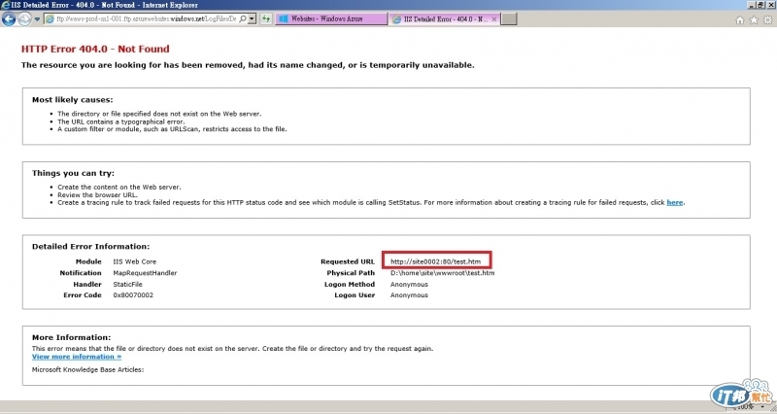Click the Notification value MapRequestHandler
The width and height of the screenshot is (777, 414).
tap(145, 273)
